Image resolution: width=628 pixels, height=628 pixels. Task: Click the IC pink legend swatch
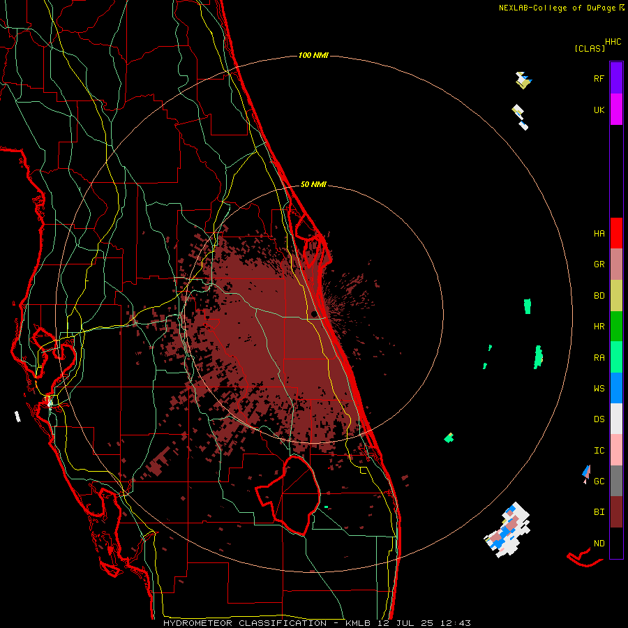click(x=616, y=450)
